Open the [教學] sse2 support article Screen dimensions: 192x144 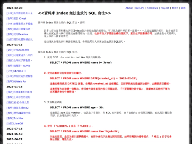tap(17, 108)
